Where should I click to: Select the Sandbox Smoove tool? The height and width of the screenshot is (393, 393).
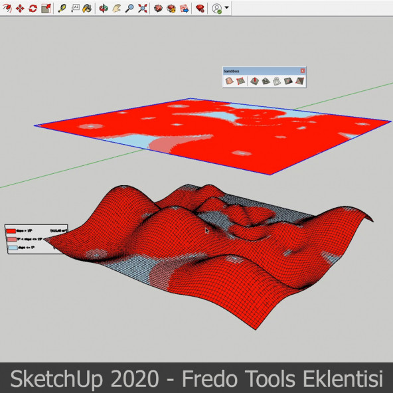(254, 81)
